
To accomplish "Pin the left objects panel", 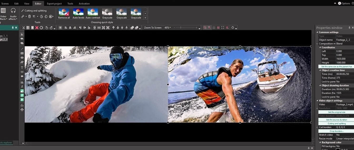I will pyautogui.click(x=13, y=28).
